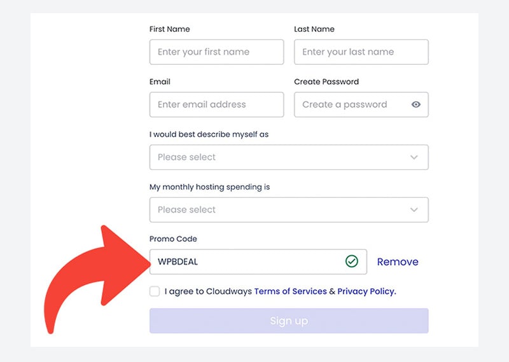Open the 'I would best describe myself as' select box
The image size is (509, 362).
(x=289, y=157)
